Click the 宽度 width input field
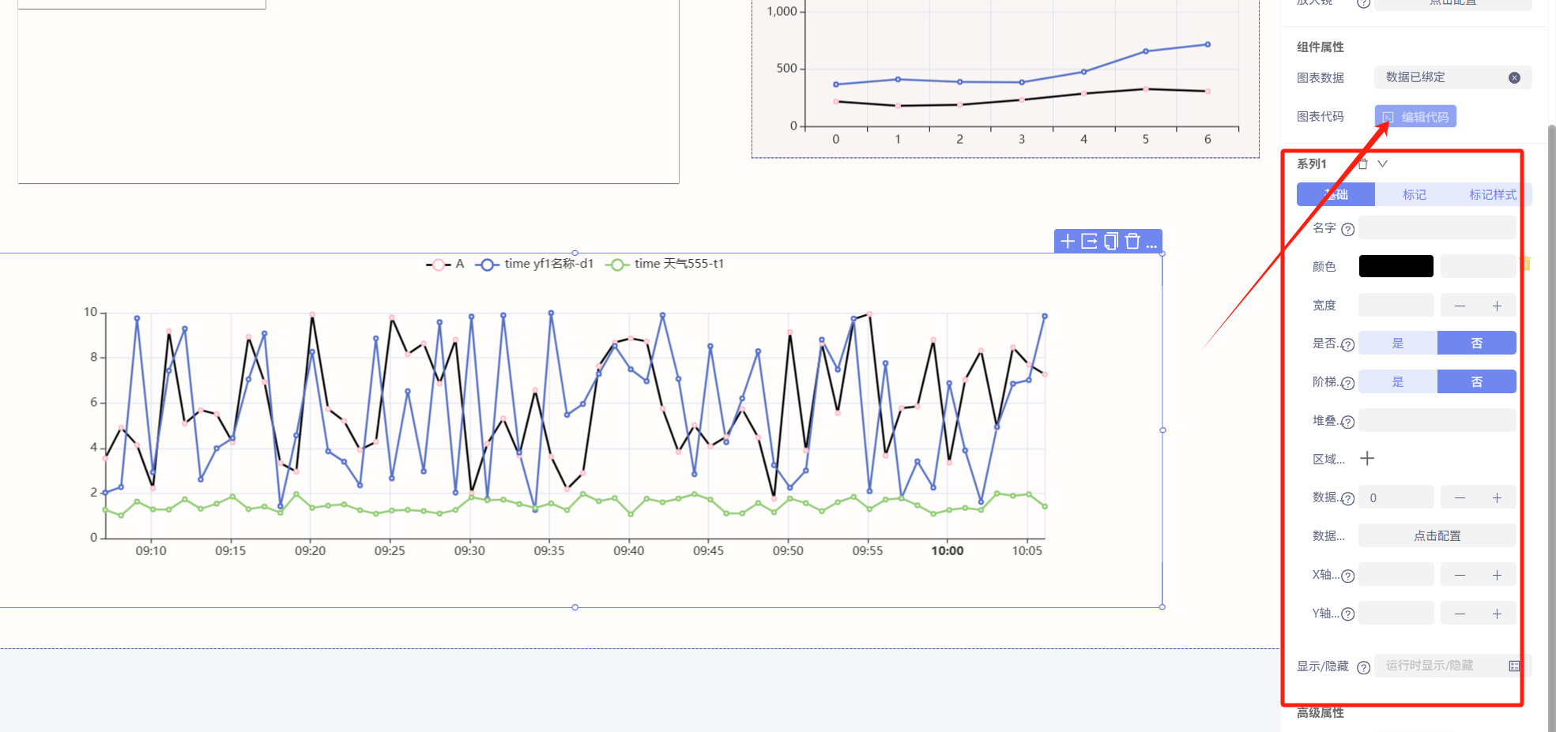Image resolution: width=1556 pixels, height=732 pixels. pos(1396,306)
